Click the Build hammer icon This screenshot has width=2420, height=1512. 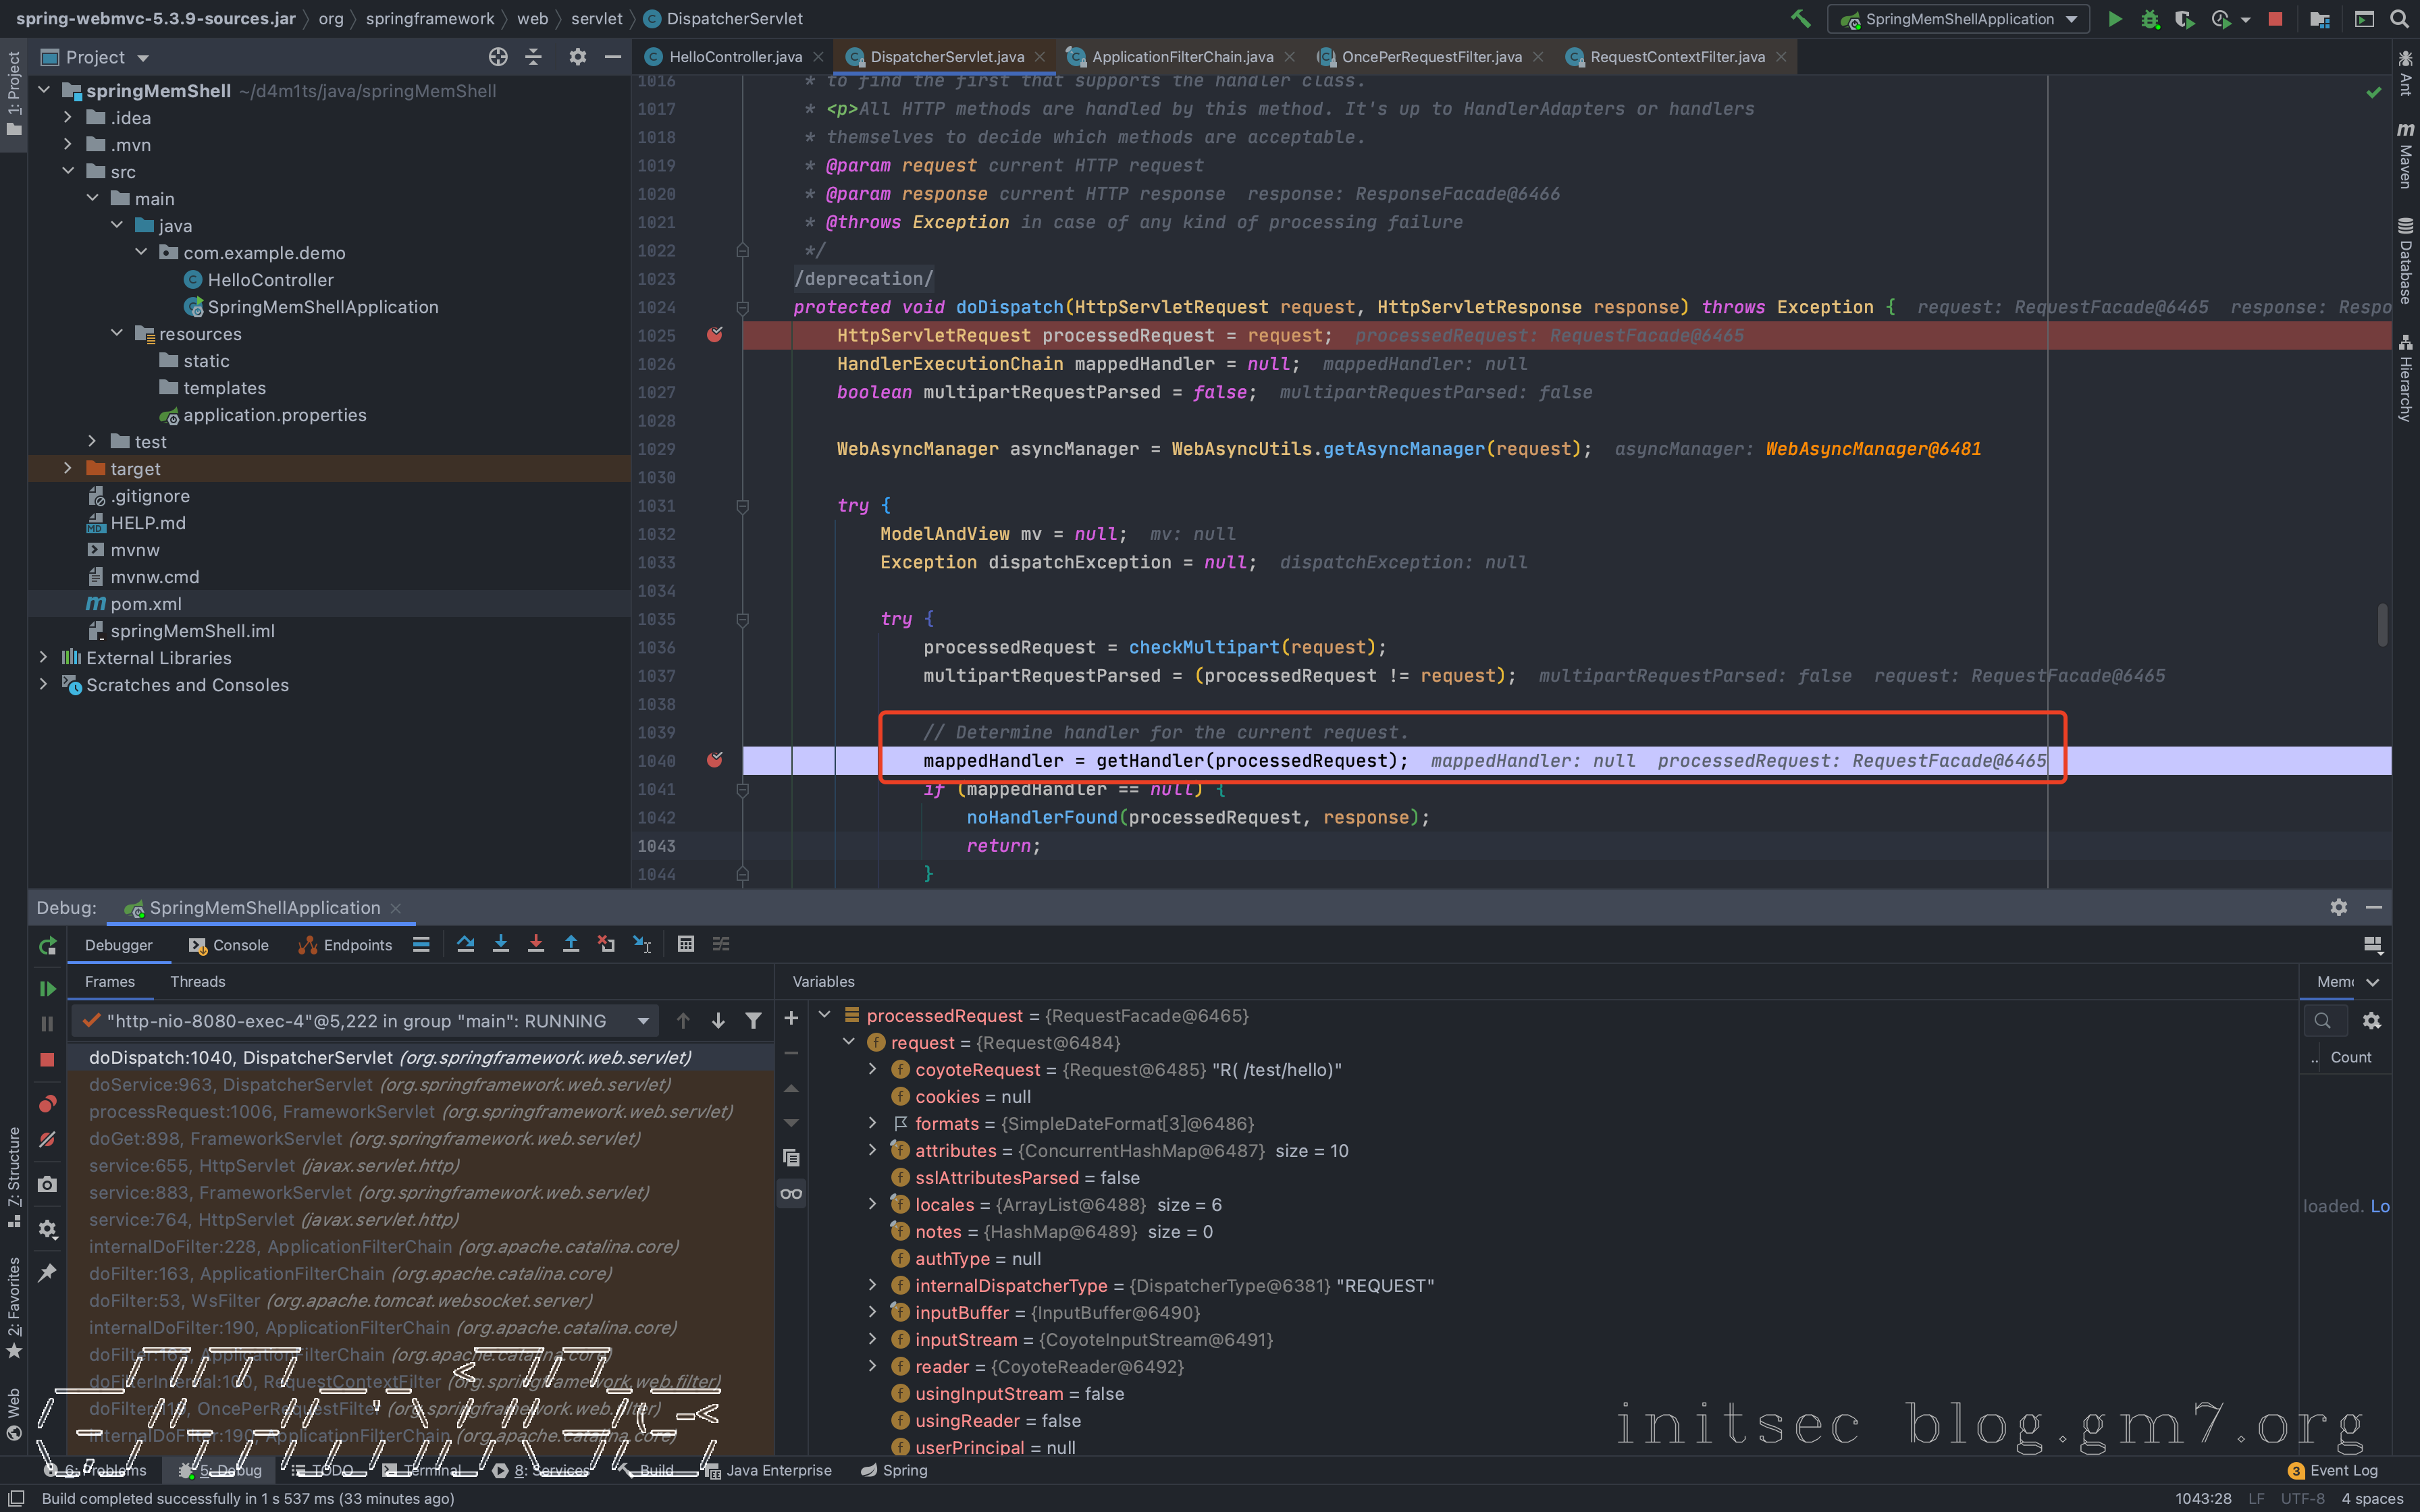[x=1800, y=19]
